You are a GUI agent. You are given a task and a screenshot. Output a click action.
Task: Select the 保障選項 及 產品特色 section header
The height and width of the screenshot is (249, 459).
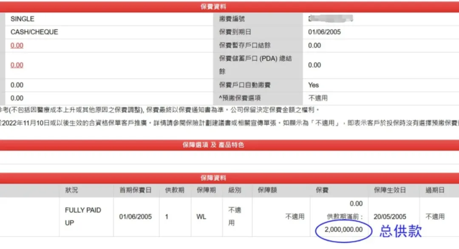(213, 145)
